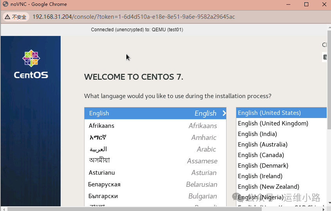The height and width of the screenshot is (211, 331).
Task: Click the not-secure warning badge in the address bar
Action: pyautogui.click(x=16, y=17)
